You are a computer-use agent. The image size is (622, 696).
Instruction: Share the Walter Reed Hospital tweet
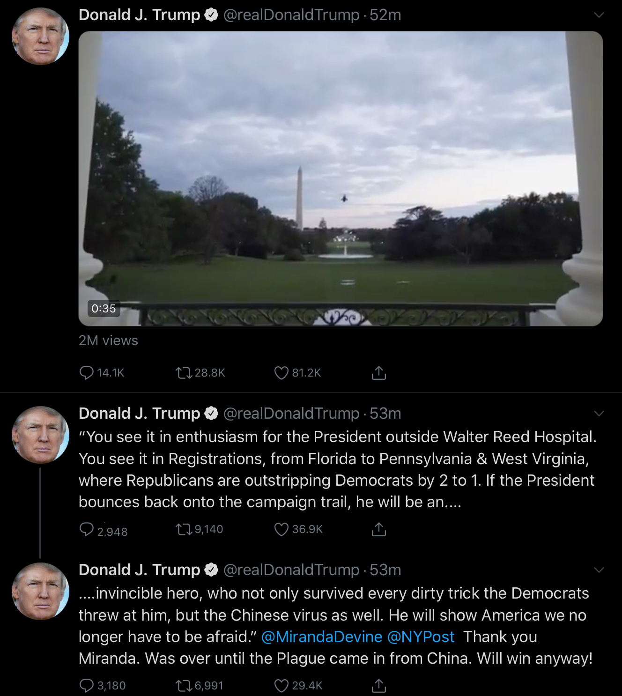(378, 529)
